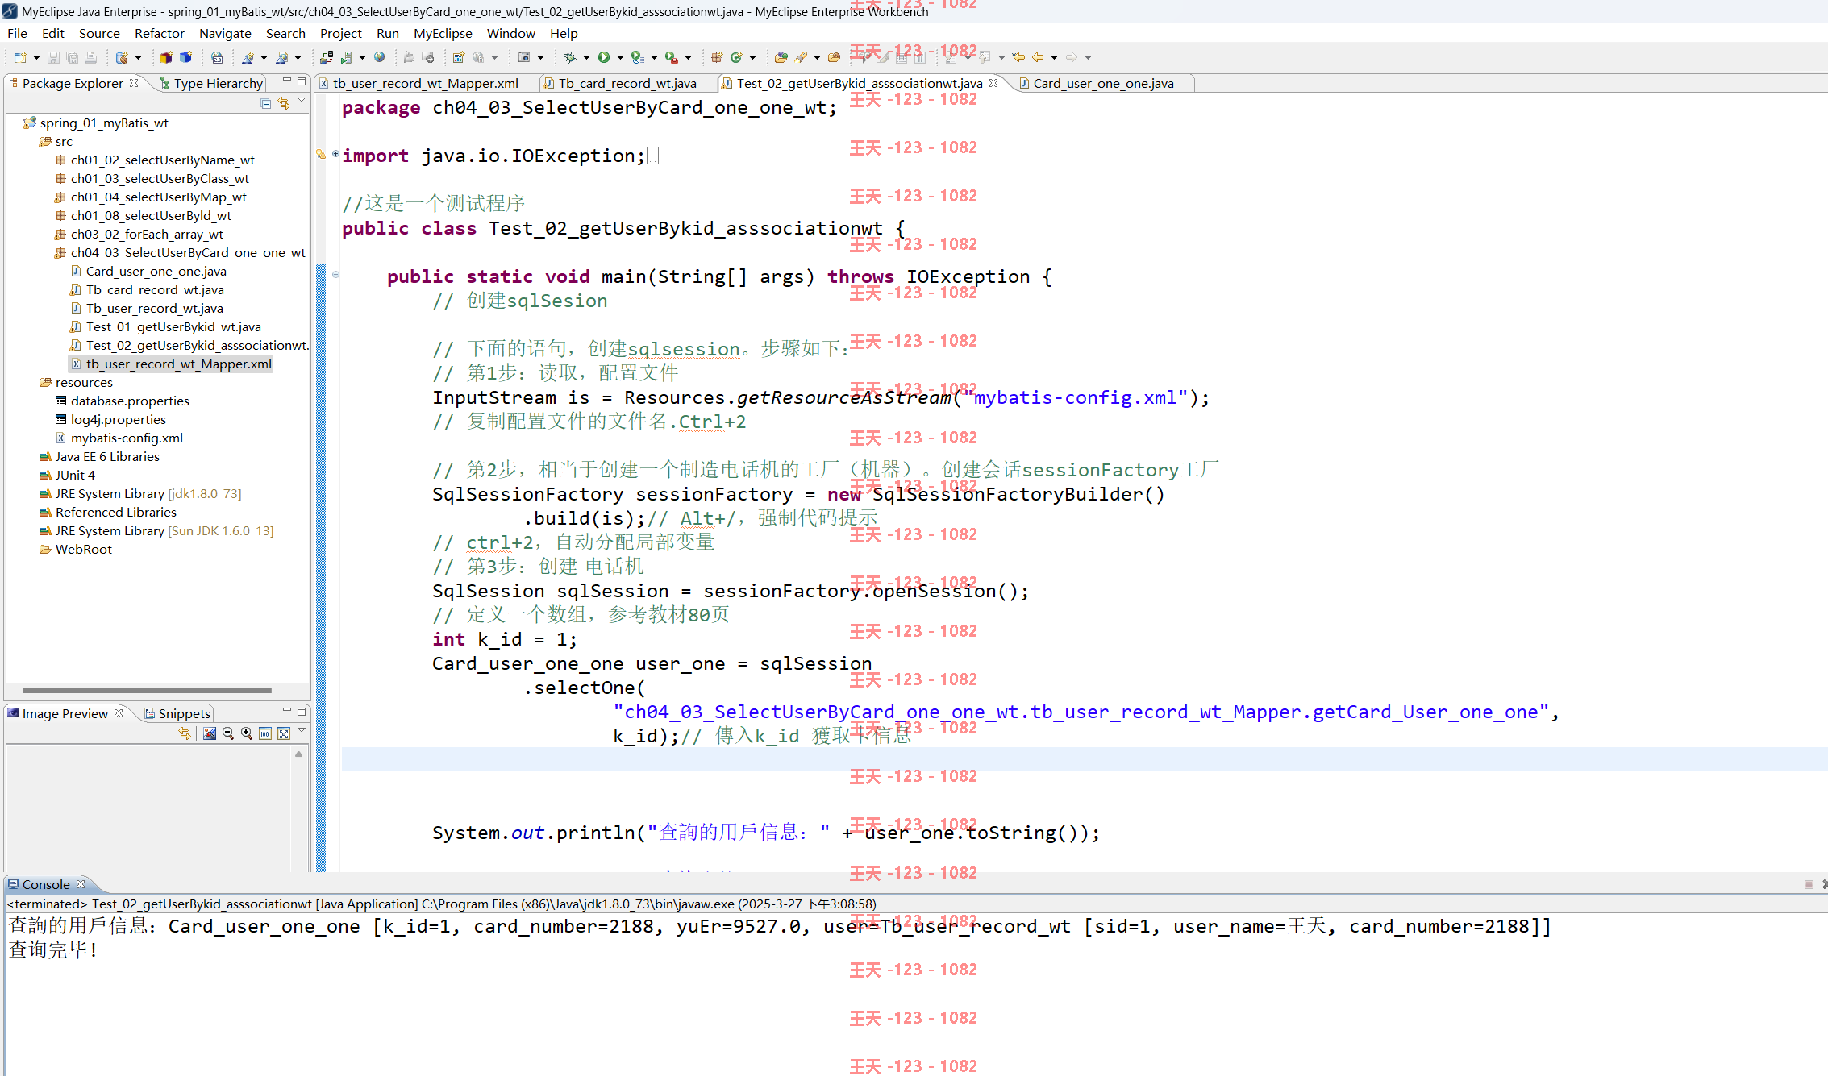1828x1076 pixels.
Task: Click Fit to window icon in Image Preview
Action: 284,733
